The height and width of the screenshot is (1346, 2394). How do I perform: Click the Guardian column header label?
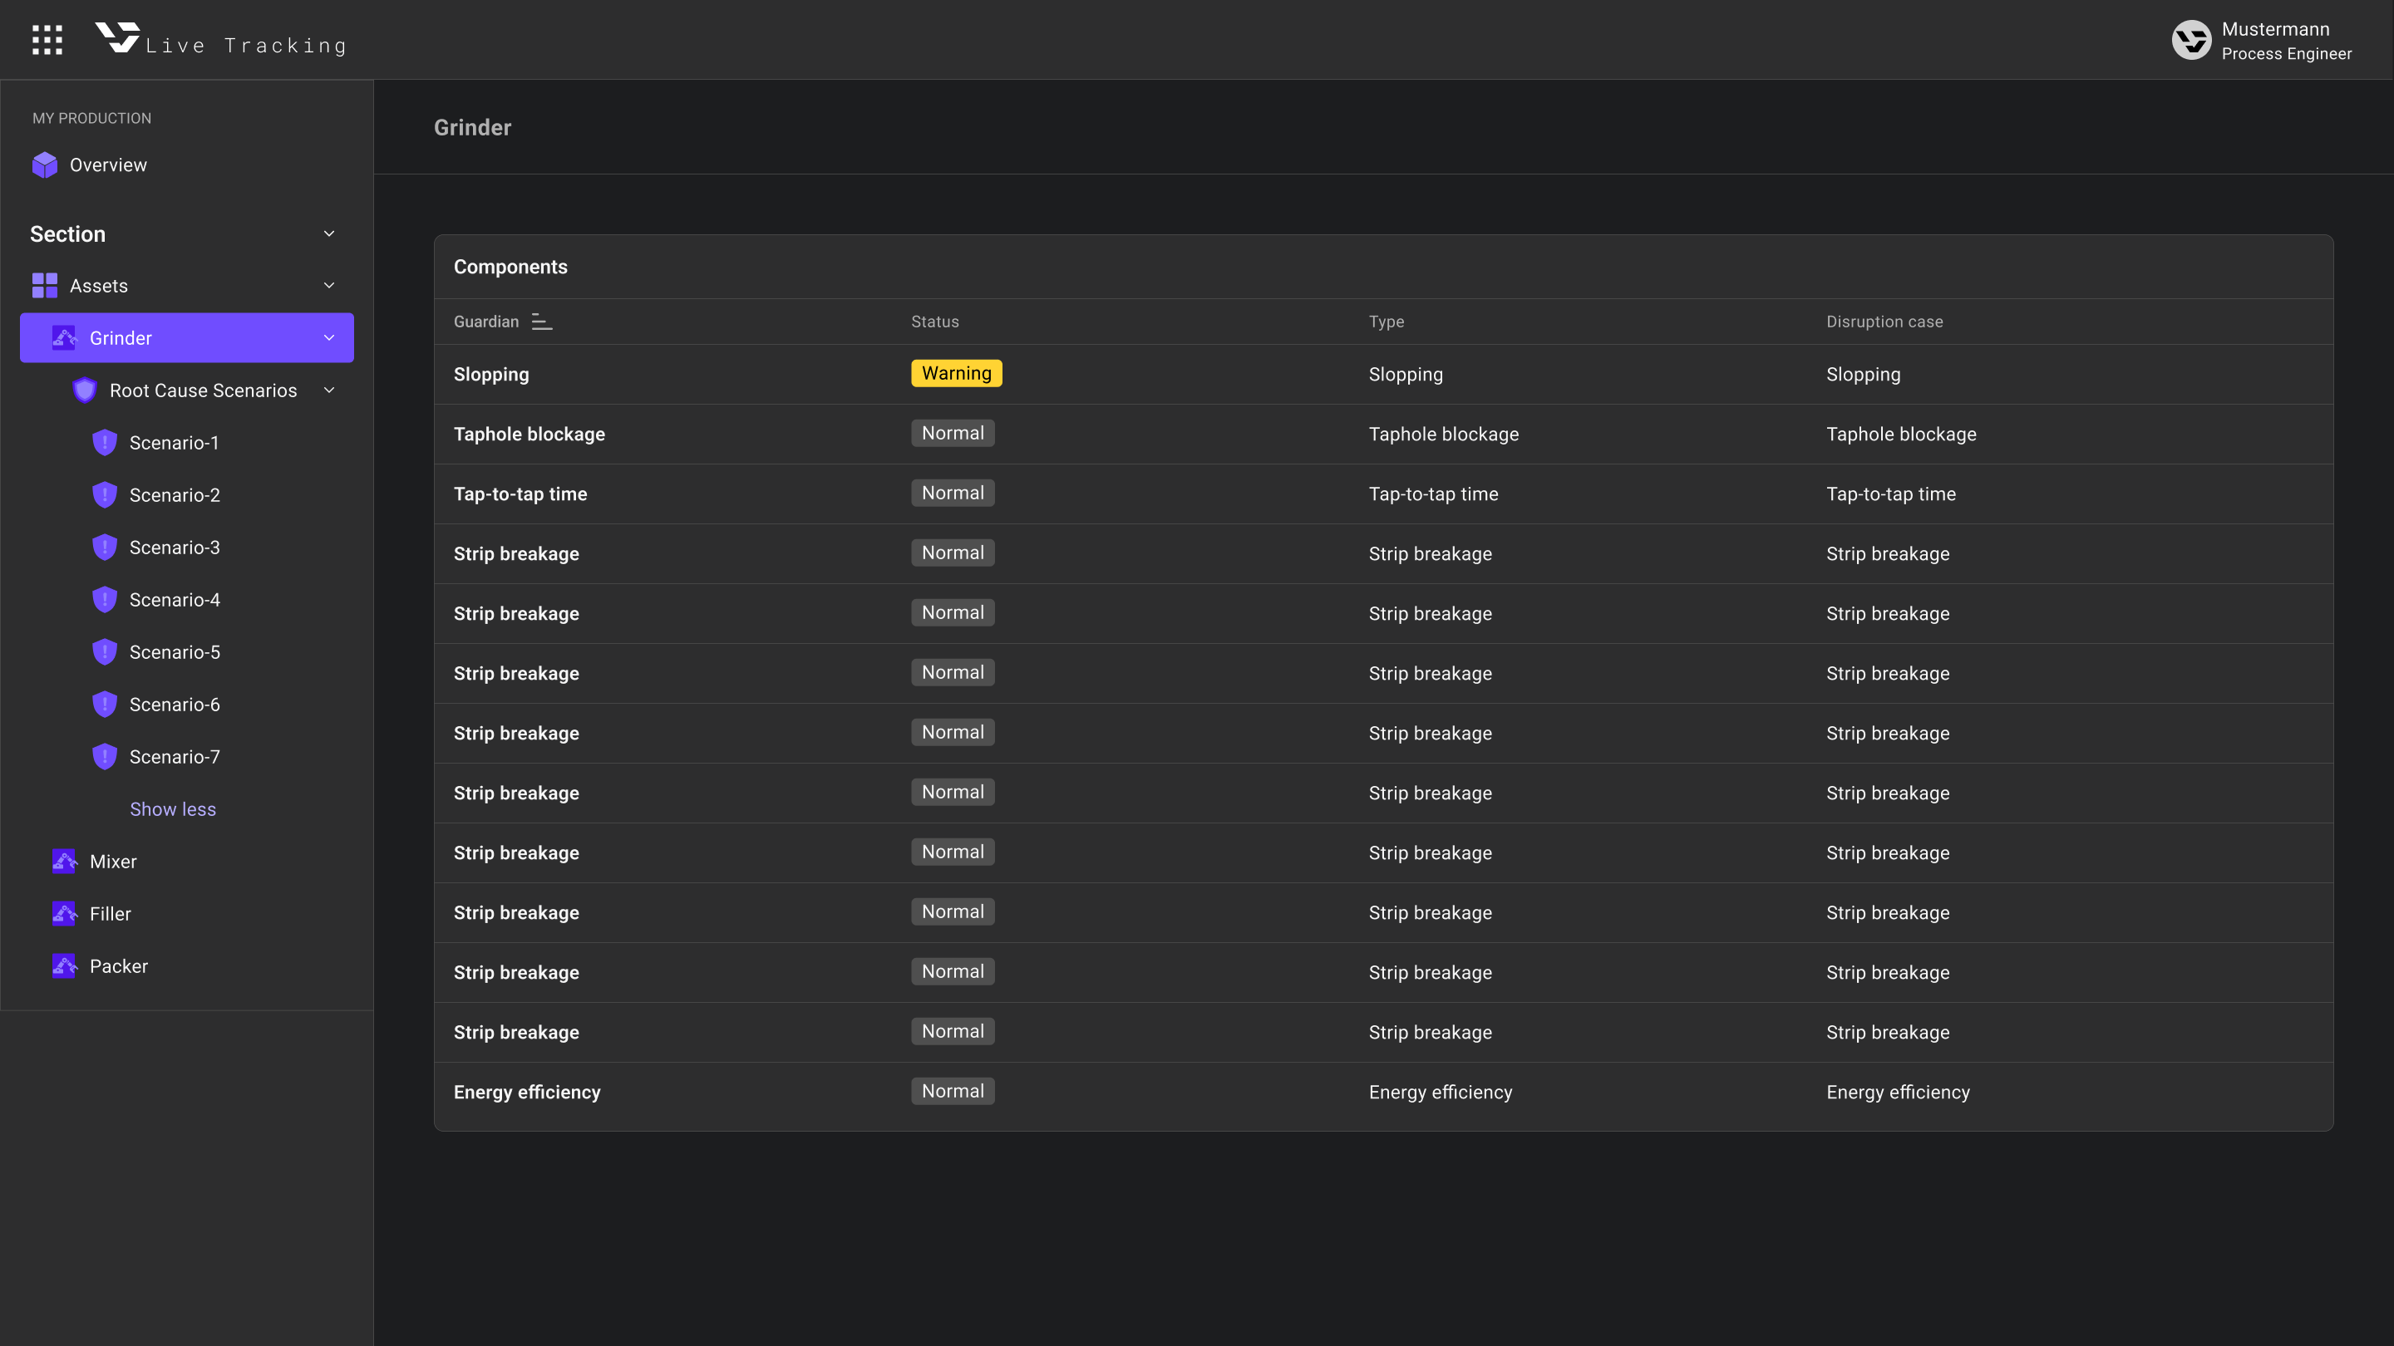pyautogui.click(x=486, y=322)
